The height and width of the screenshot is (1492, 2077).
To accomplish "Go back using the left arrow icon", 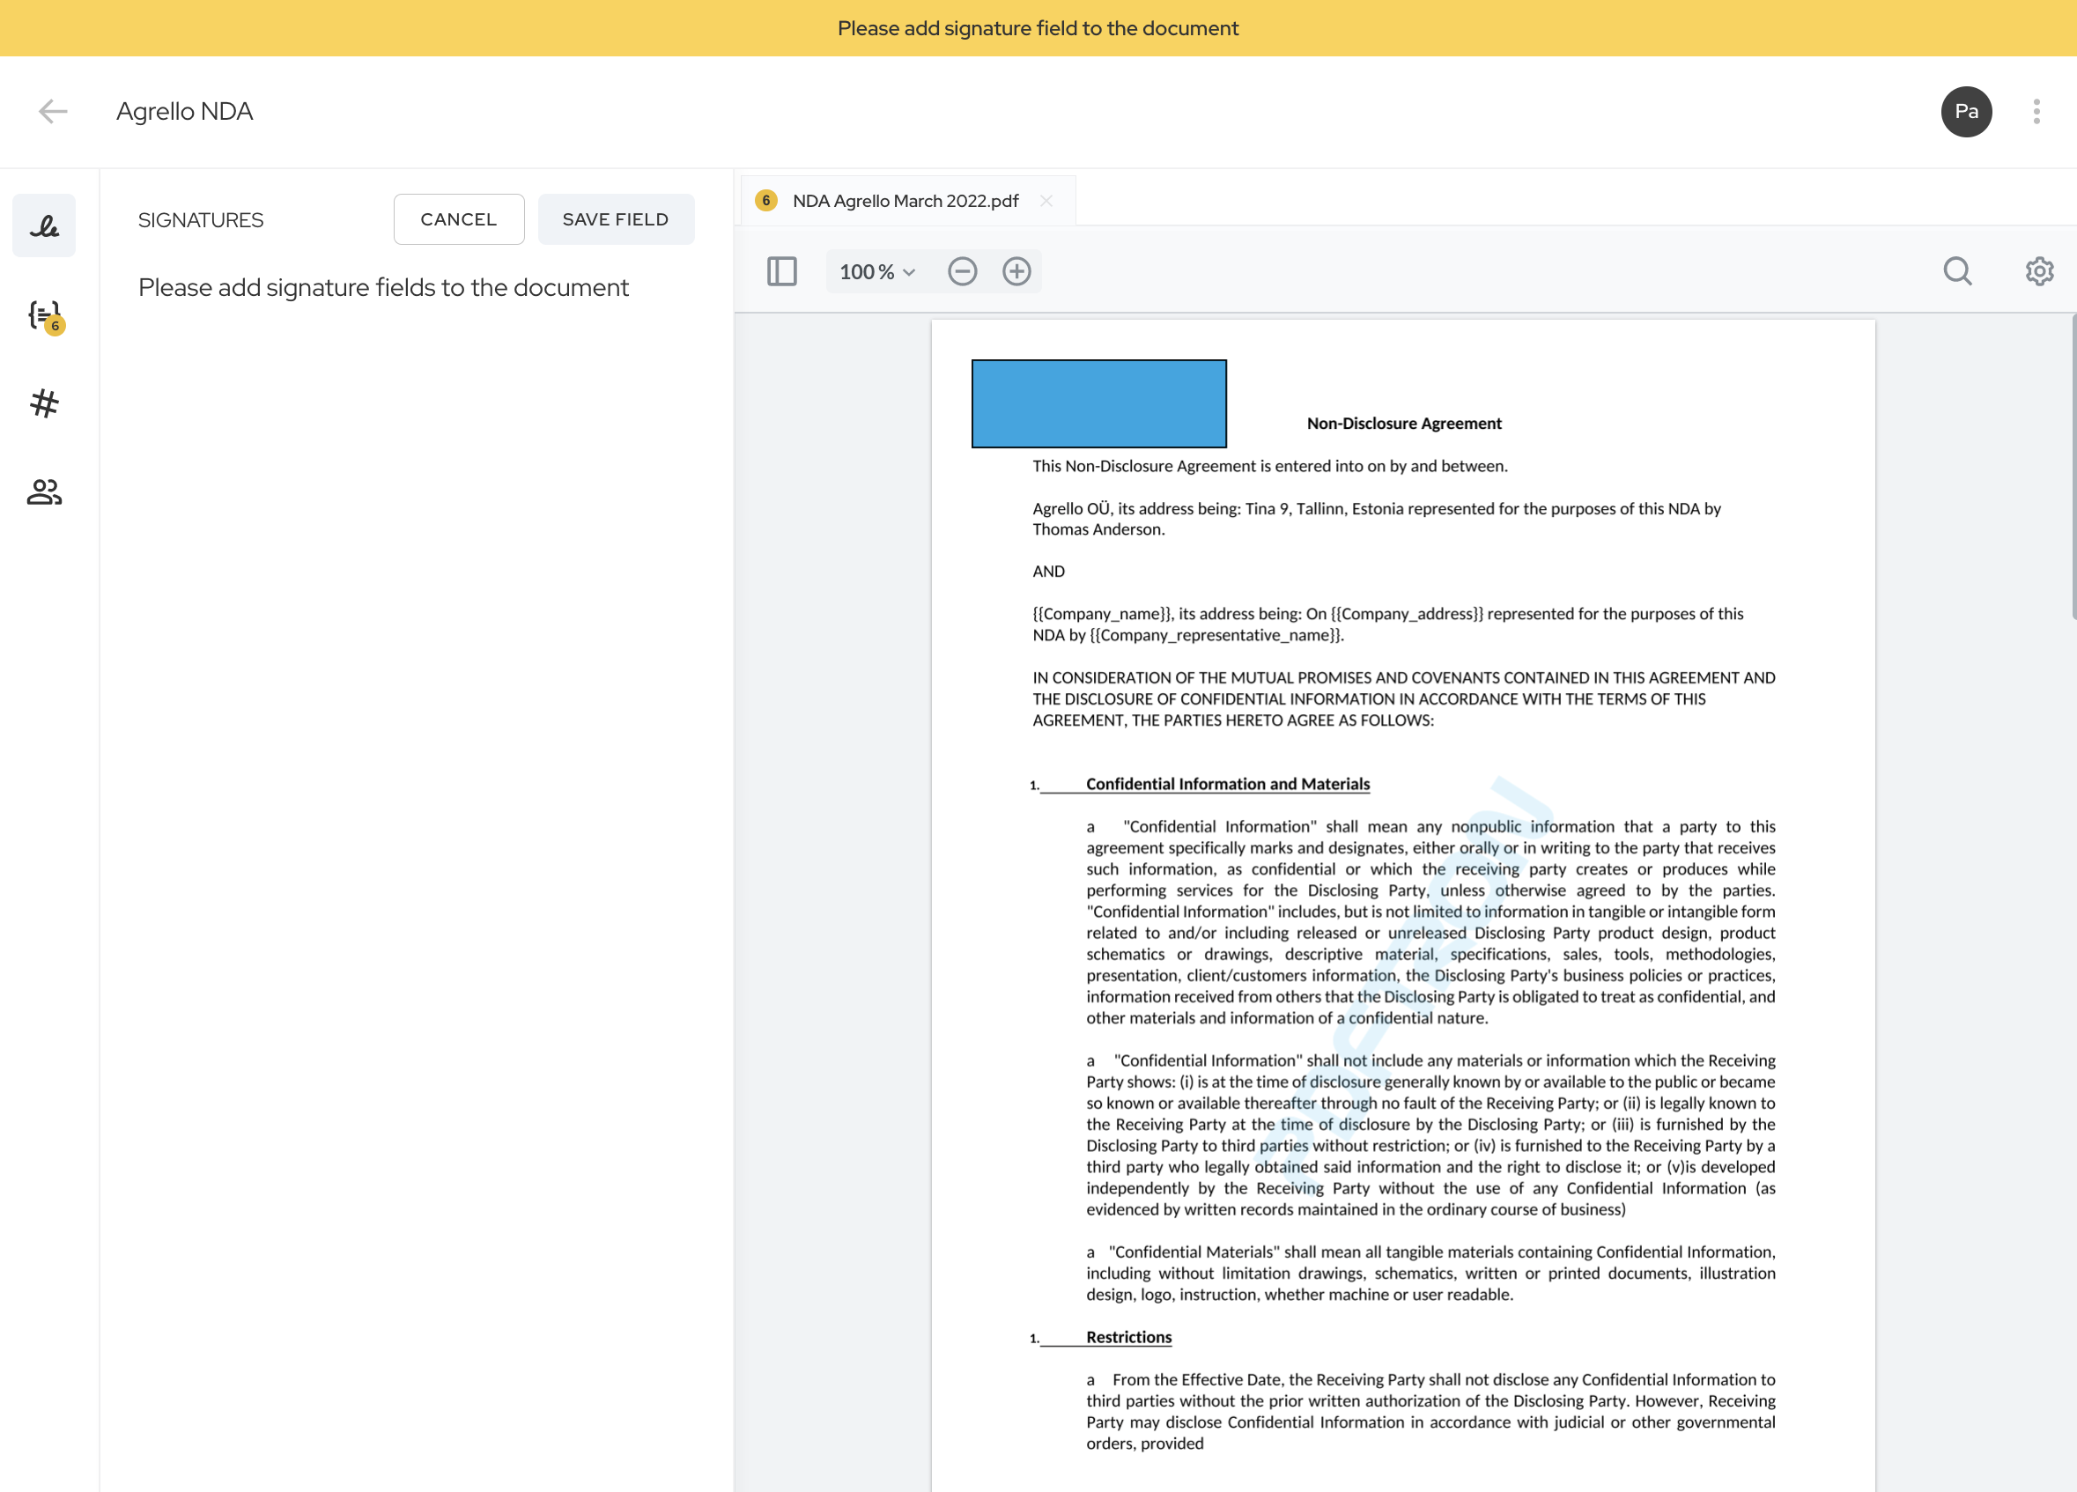I will 53,112.
